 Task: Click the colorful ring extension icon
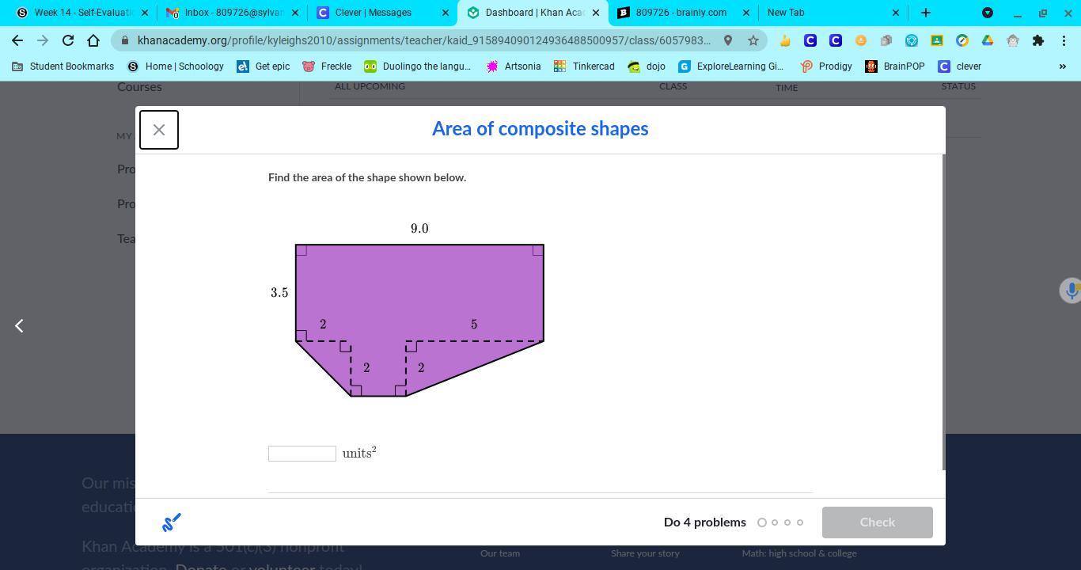962,40
